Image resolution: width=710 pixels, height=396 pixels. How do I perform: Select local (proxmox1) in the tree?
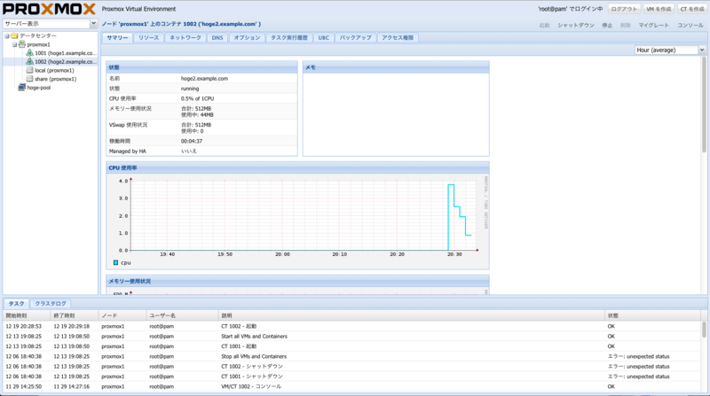54,70
